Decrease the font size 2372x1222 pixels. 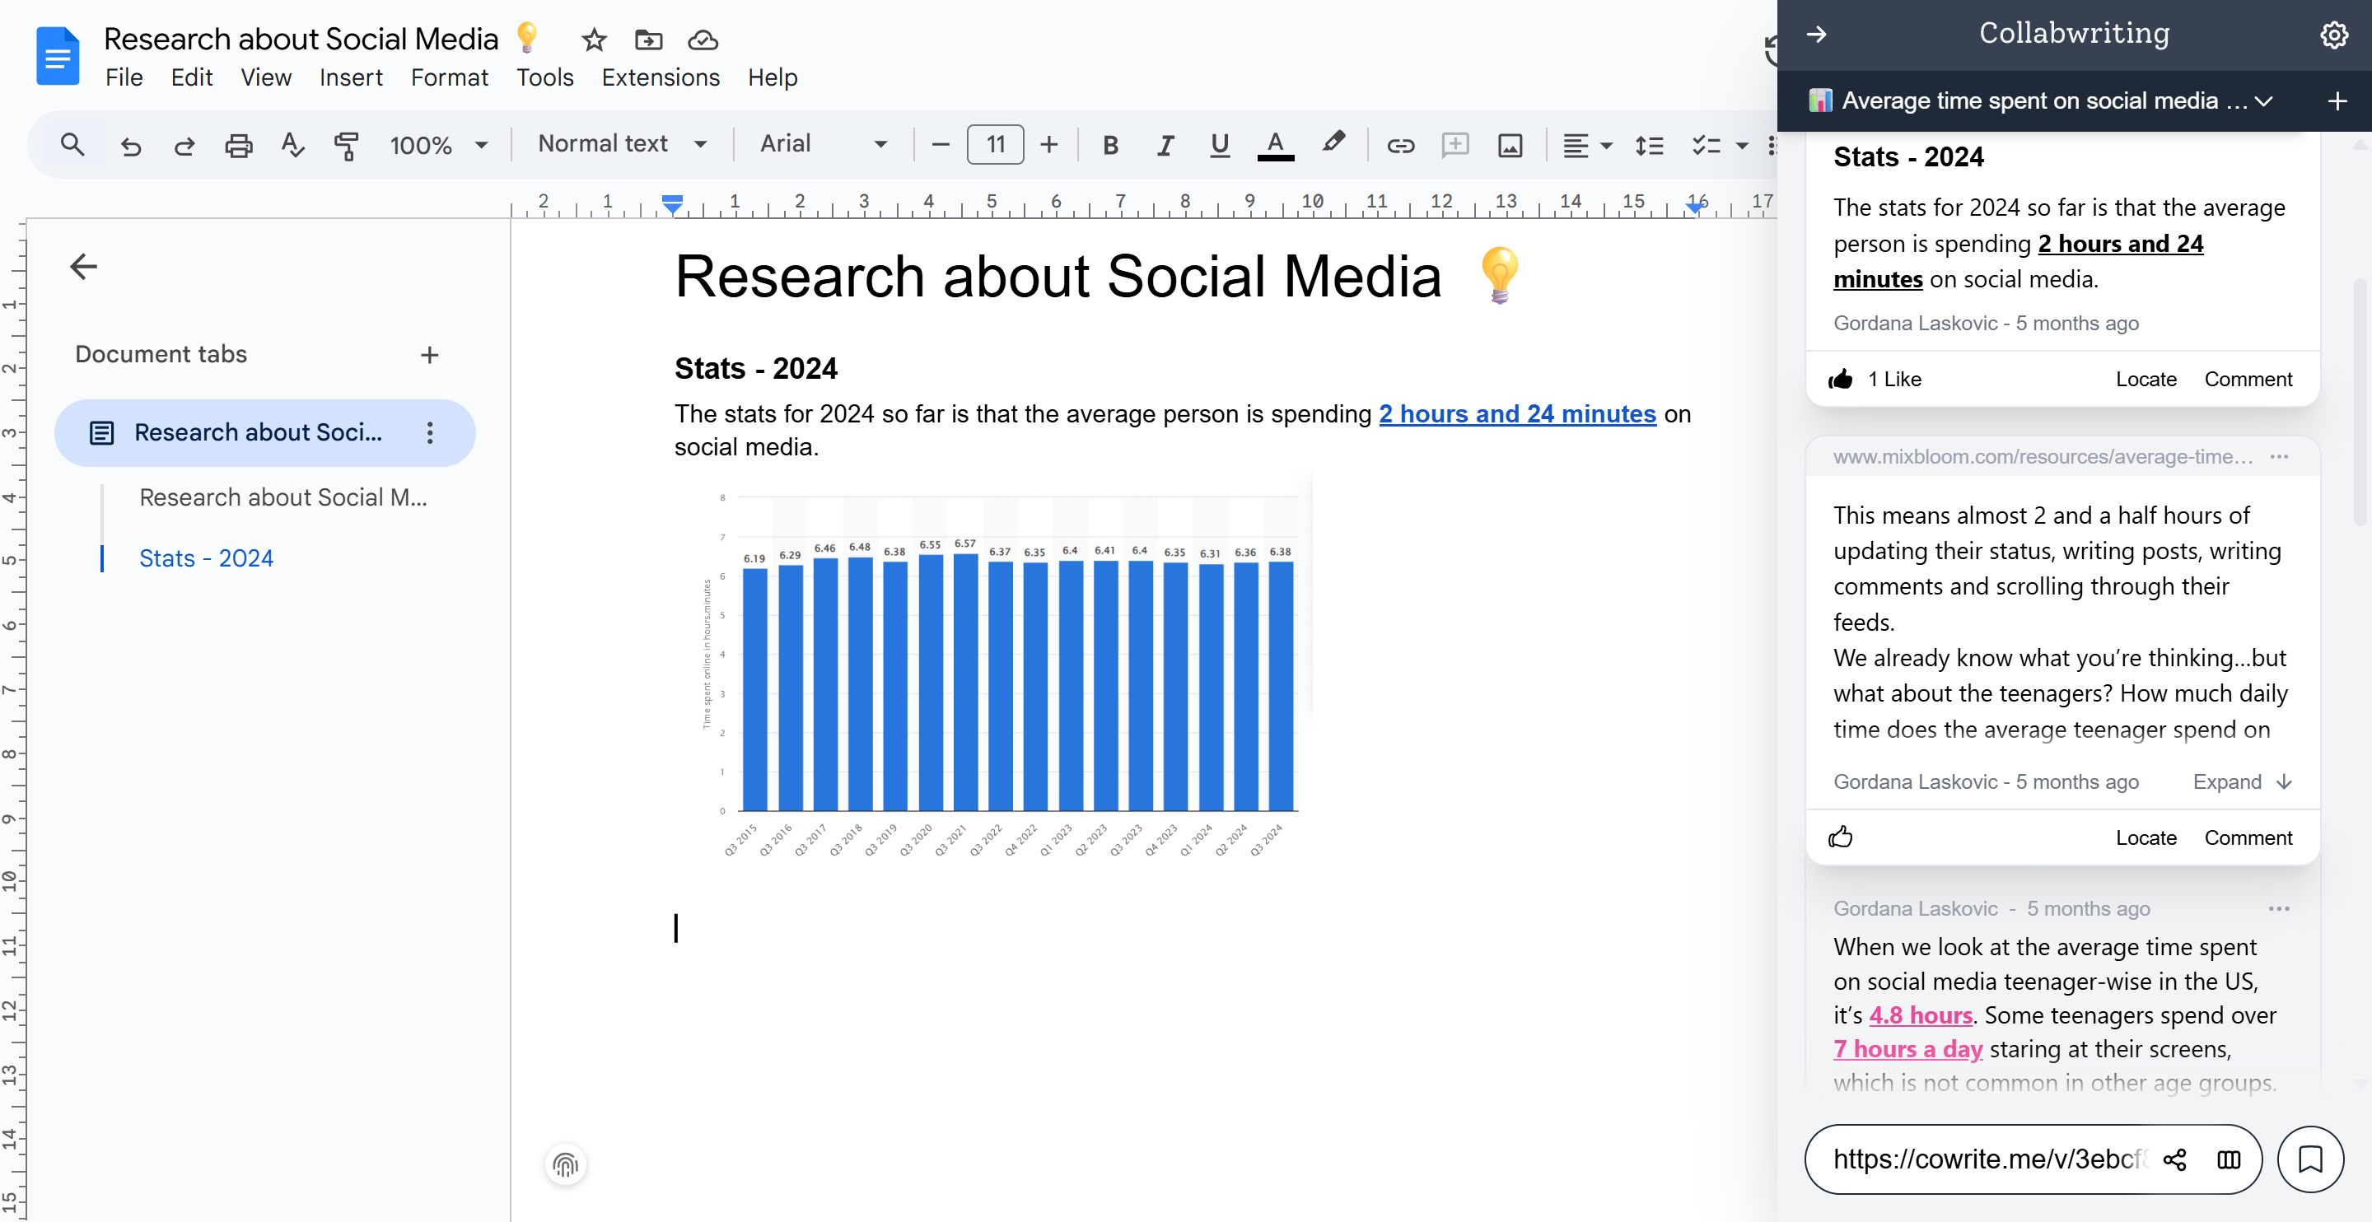pos(940,145)
